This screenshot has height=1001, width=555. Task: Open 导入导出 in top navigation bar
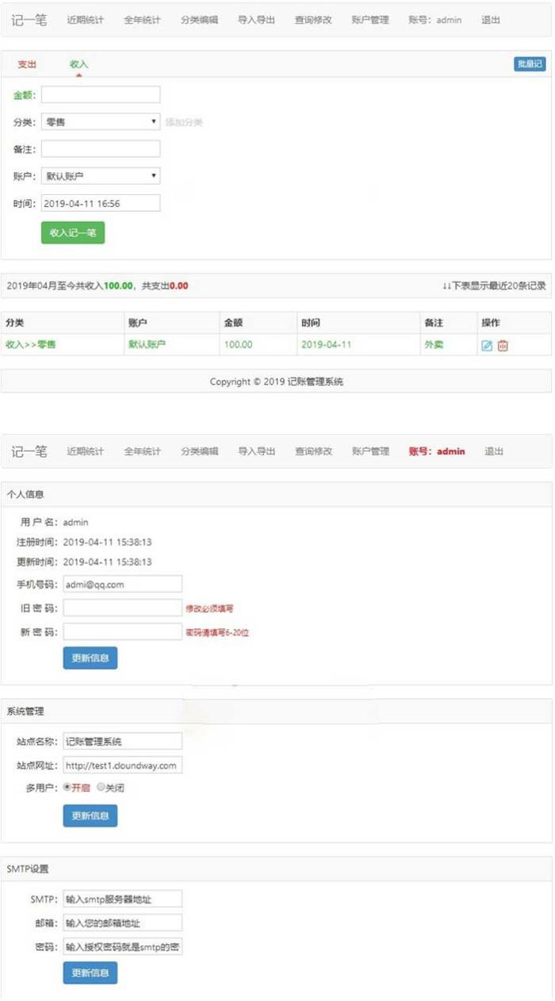click(x=256, y=19)
